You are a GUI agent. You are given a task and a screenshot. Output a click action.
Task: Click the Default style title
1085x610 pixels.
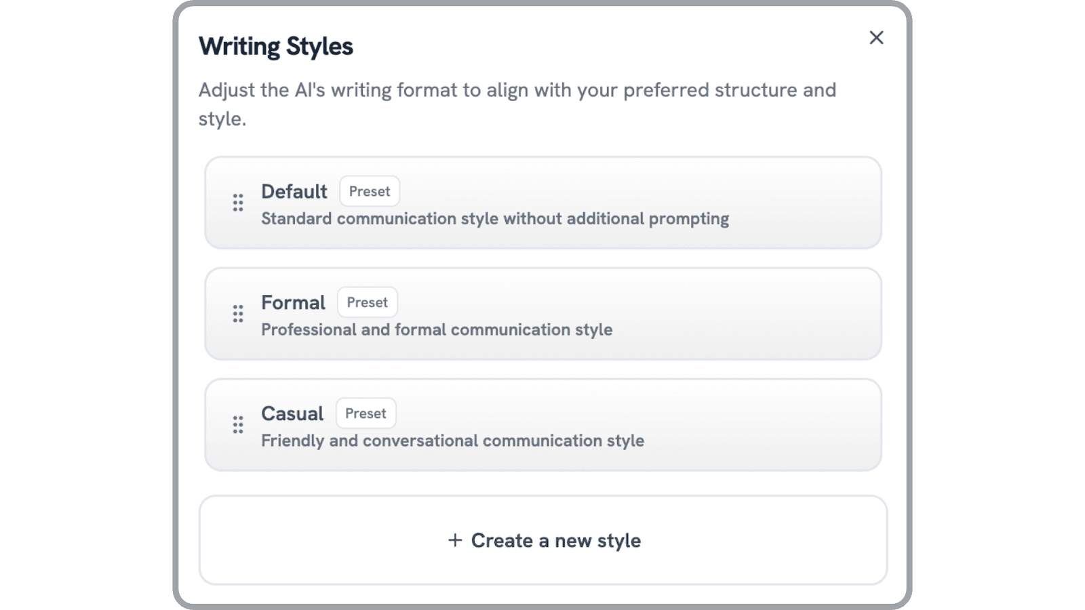pos(294,192)
